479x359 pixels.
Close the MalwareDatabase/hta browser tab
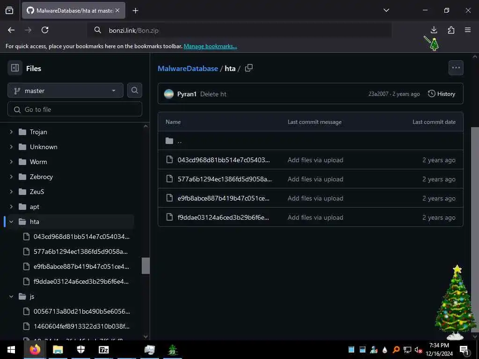point(117,10)
